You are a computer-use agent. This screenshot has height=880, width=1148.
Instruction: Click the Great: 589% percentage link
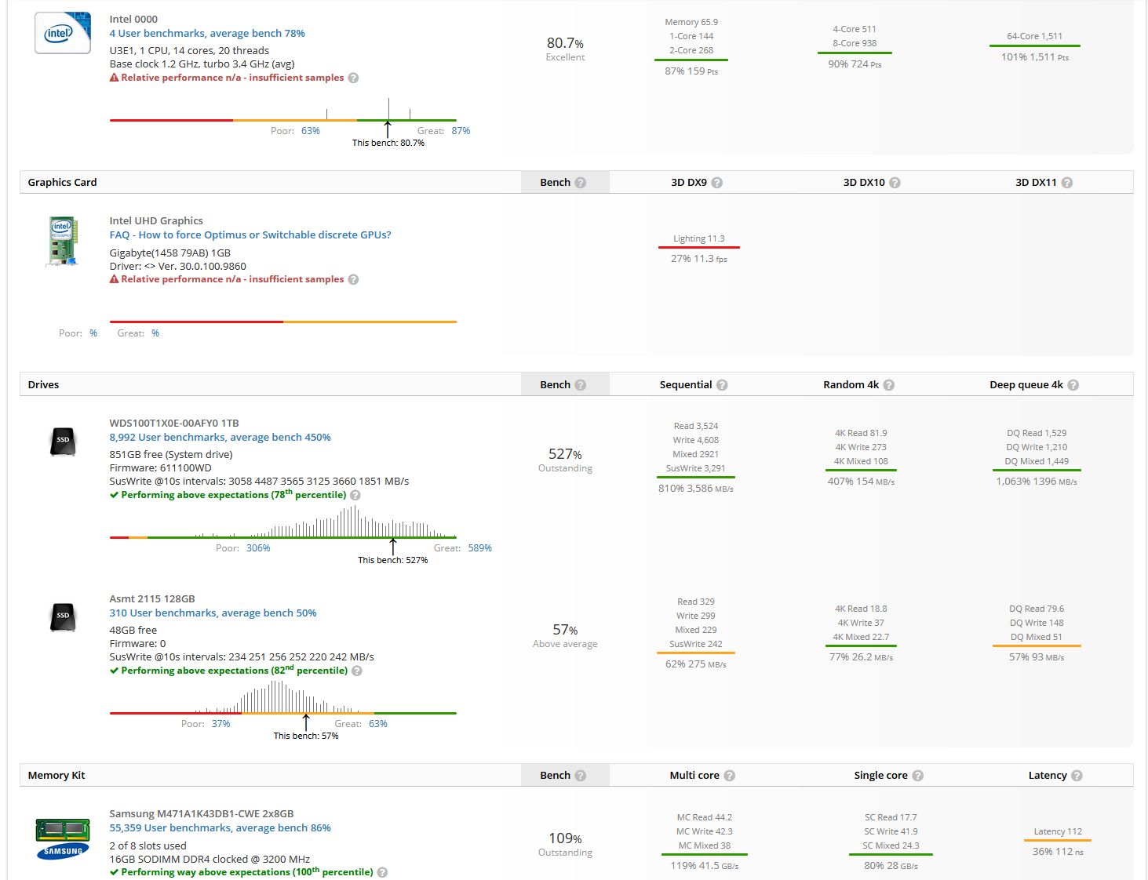pos(479,547)
